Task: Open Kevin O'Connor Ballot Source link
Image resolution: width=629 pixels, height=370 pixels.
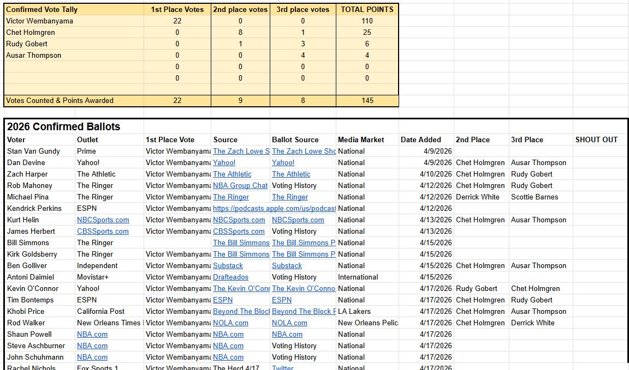Action: click(304, 288)
